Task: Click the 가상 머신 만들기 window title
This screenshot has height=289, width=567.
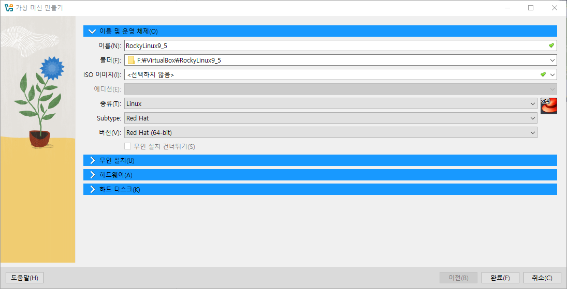Action: pyautogui.click(x=39, y=8)
